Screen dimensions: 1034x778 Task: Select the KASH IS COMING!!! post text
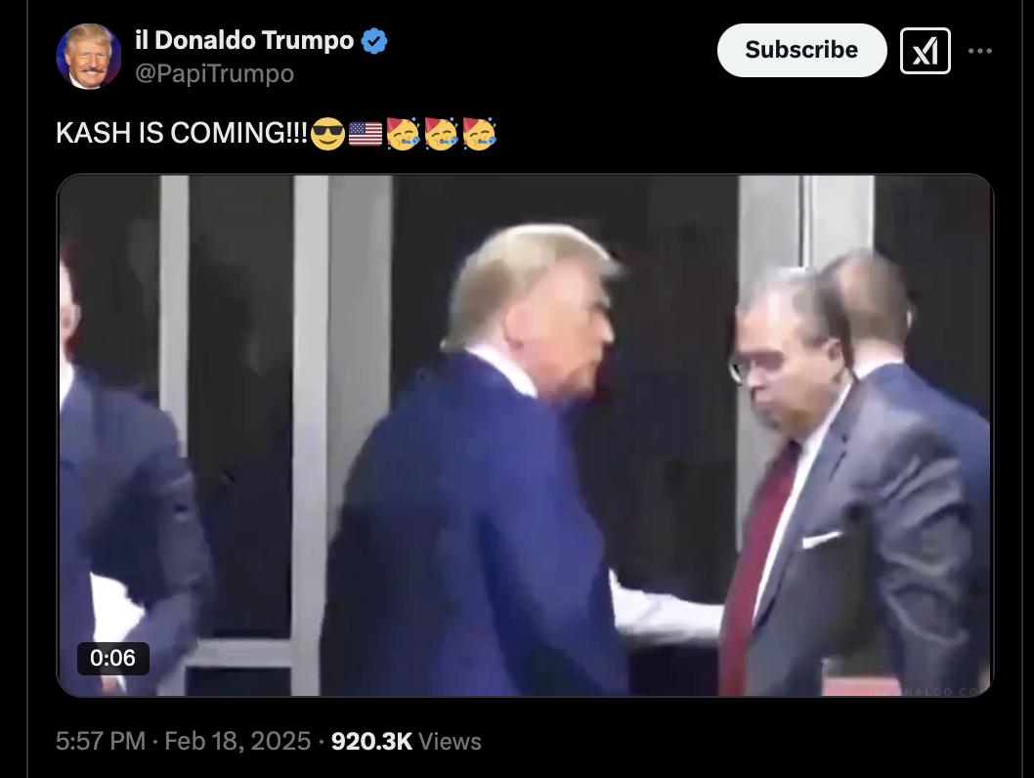pyautogui.click(x=182, y=133)
